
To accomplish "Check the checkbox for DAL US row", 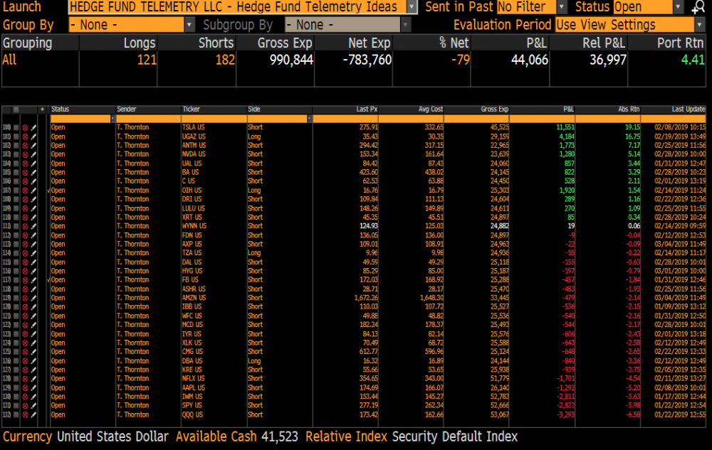I will tap(16, 262).
